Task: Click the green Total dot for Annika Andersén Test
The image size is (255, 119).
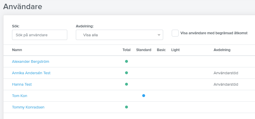Action: (126, 73)
